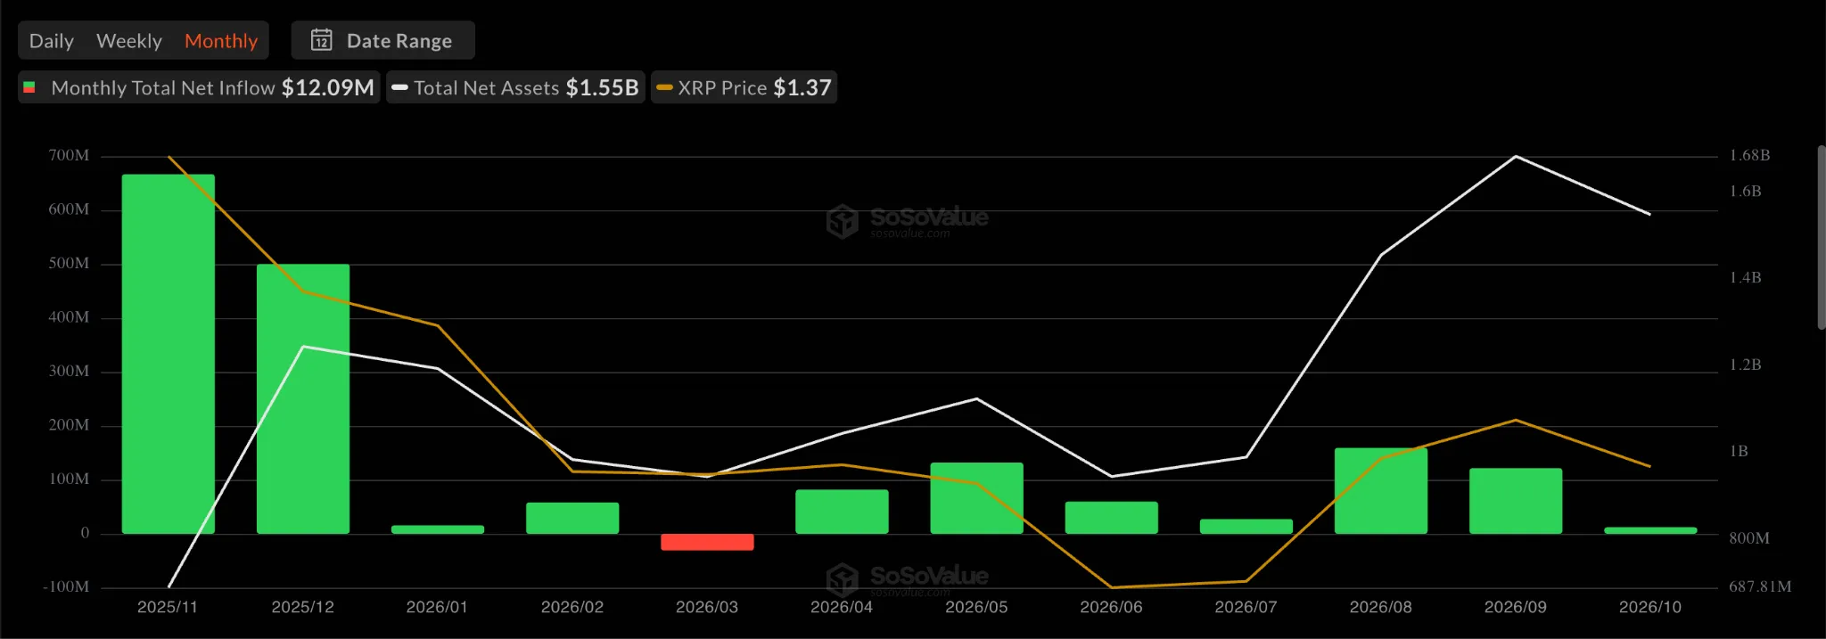Click the -100M left axis label
1826x639 pixels.
point(66,587)
